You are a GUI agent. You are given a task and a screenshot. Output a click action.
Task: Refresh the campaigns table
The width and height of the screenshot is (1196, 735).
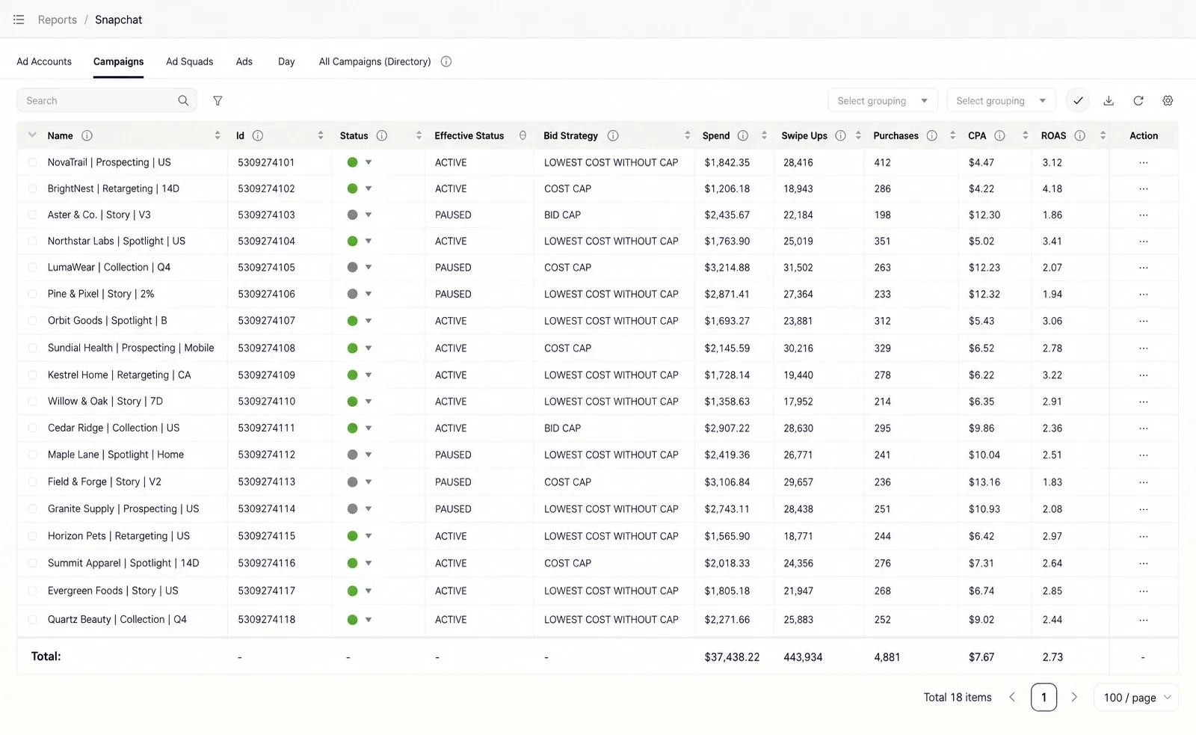(x=1138, y=101)
